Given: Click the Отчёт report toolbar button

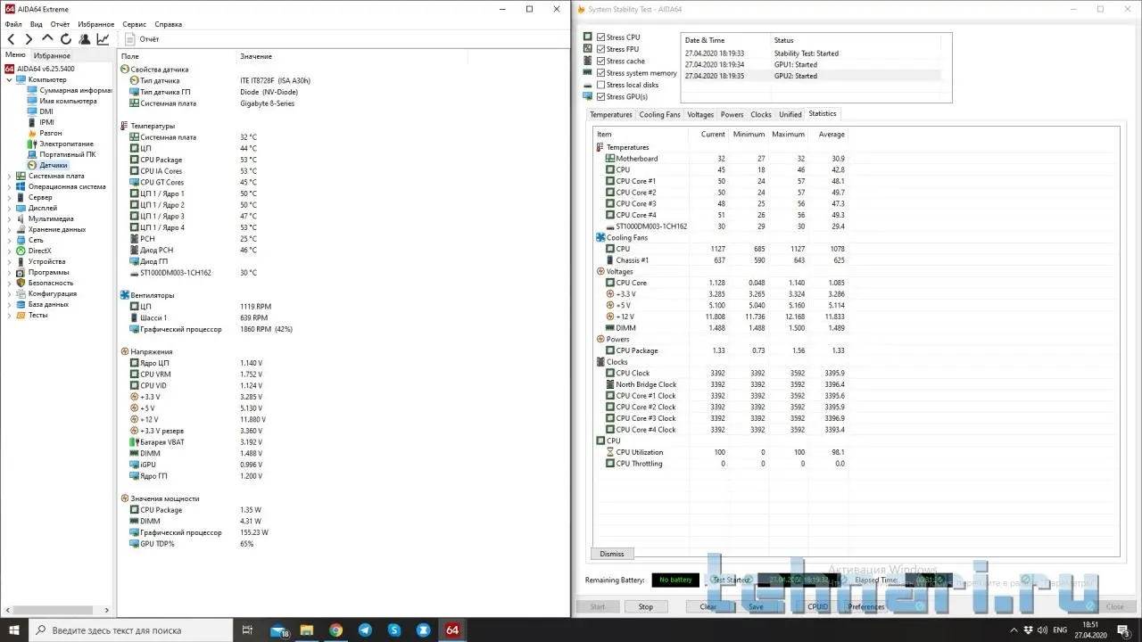Looking at the screenshot, I should (x=142, y=39).
